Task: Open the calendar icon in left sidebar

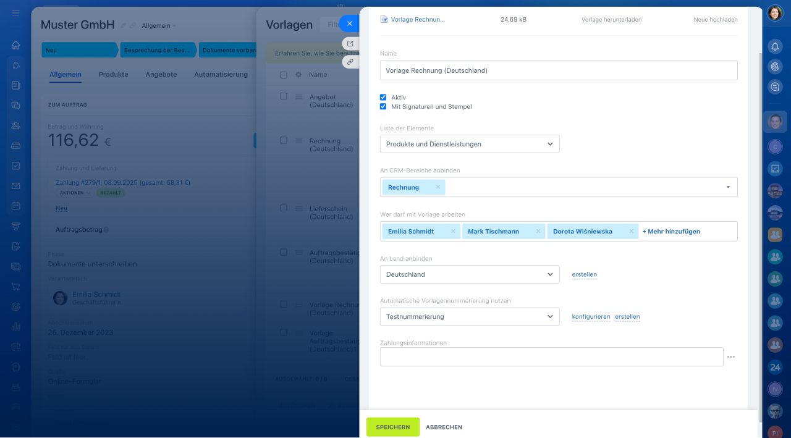Action: [x=16, y=206]
